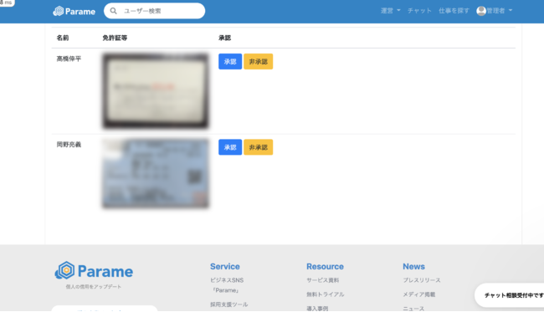Open 高橋俾平's license image thumbnail
The image size is (544, 312).
point(156,91)
